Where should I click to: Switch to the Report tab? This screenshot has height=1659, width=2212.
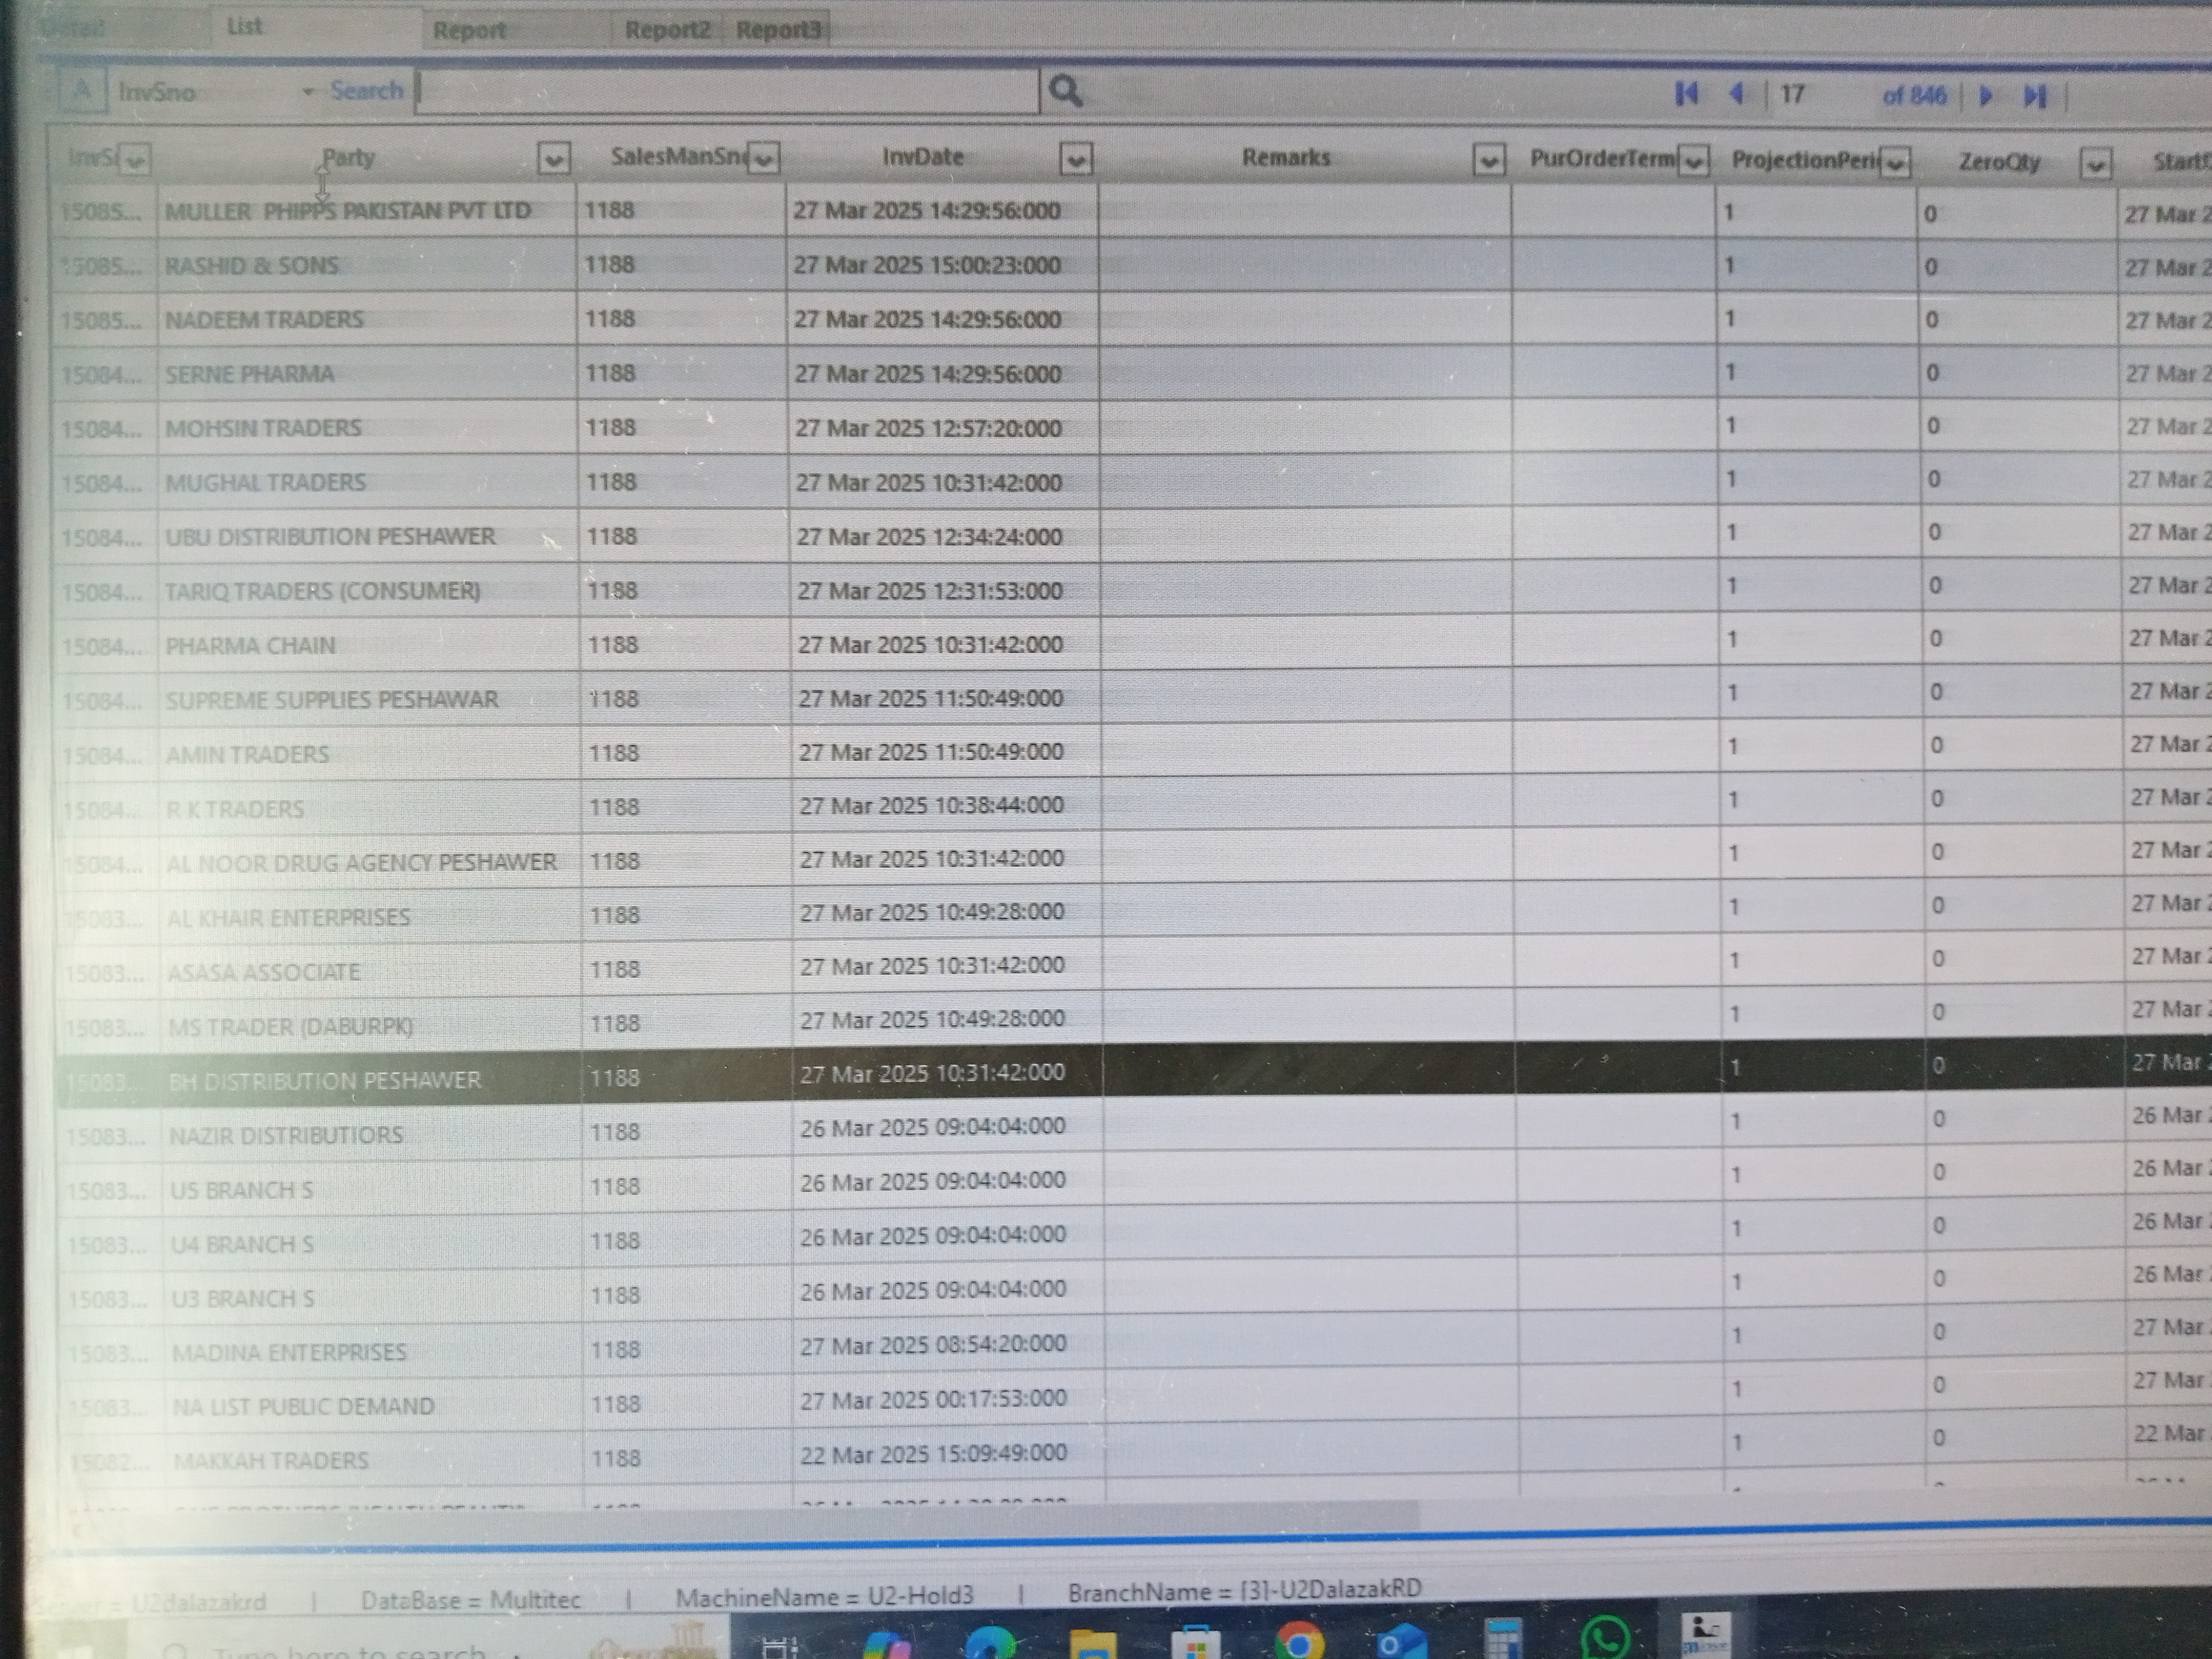(469, 30)
